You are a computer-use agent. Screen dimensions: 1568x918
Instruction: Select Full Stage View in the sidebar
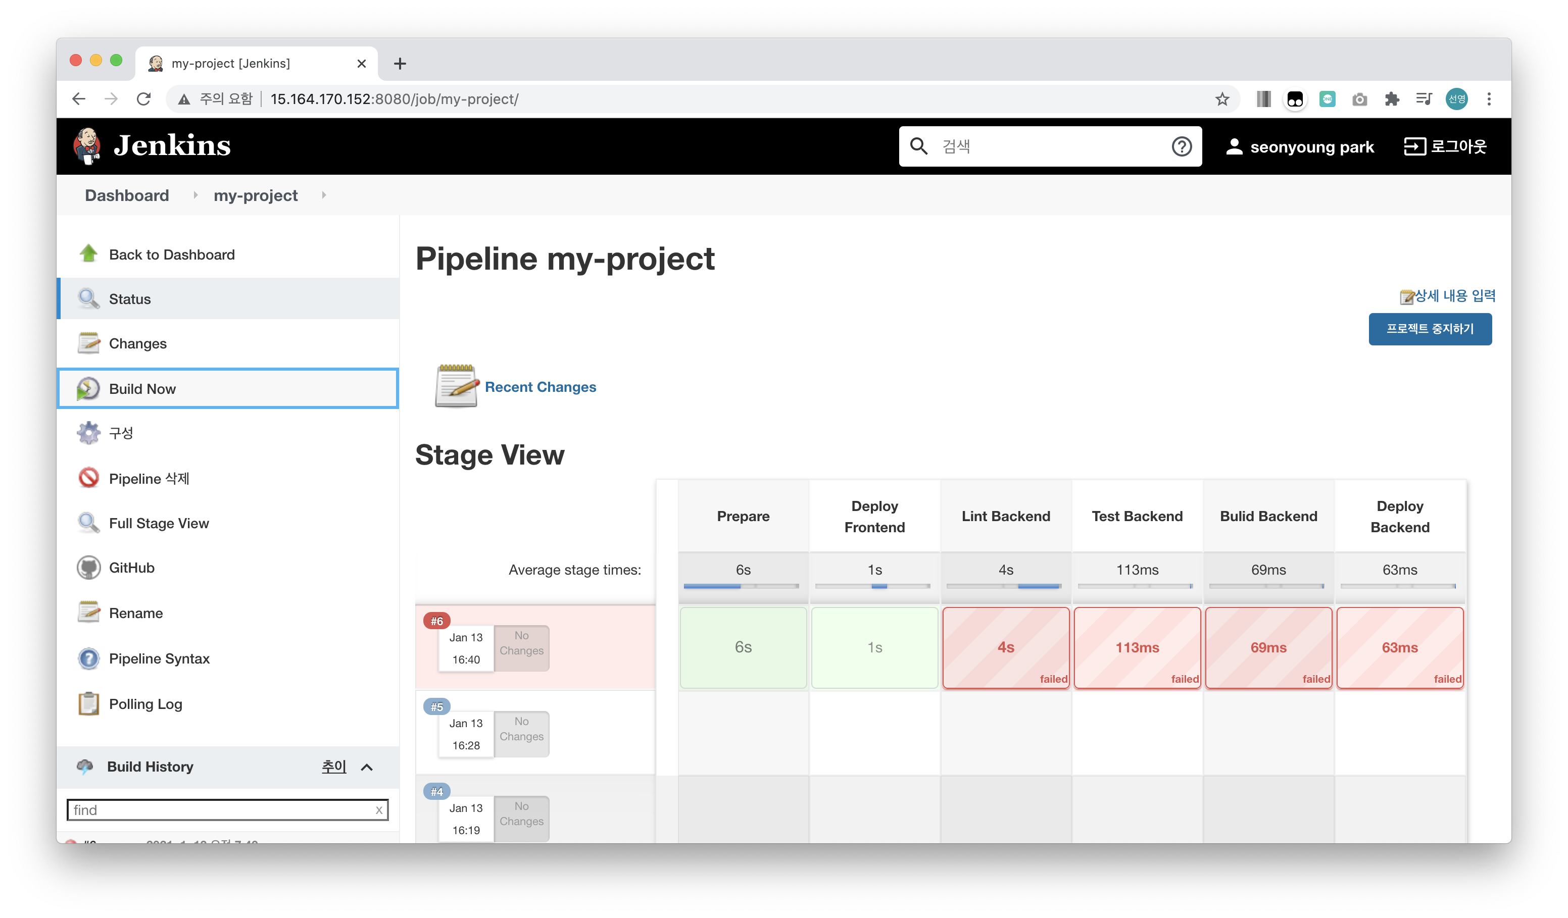(159, 523)
